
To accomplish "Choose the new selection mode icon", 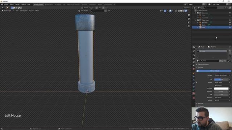I will click(12, 8).
